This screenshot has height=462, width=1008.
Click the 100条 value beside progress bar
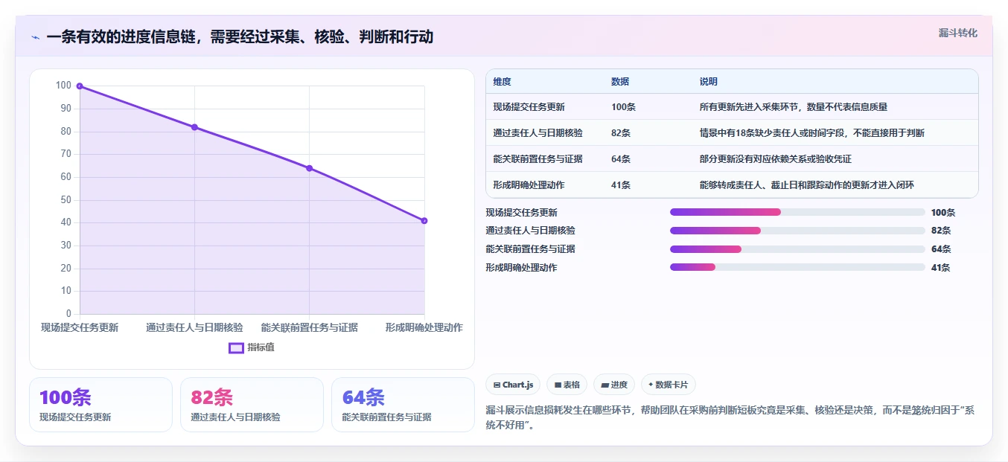click(x=943, y=212)
